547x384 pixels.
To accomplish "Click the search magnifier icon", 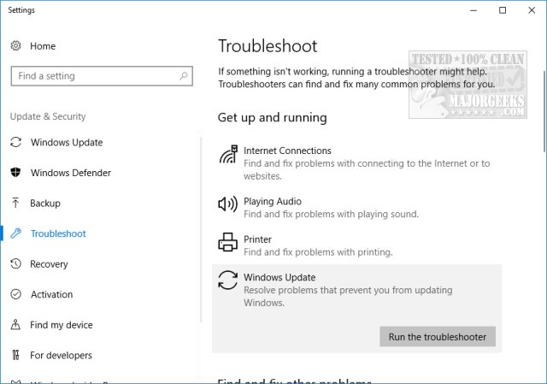I will pyautogui.click(x=184, y=76).
